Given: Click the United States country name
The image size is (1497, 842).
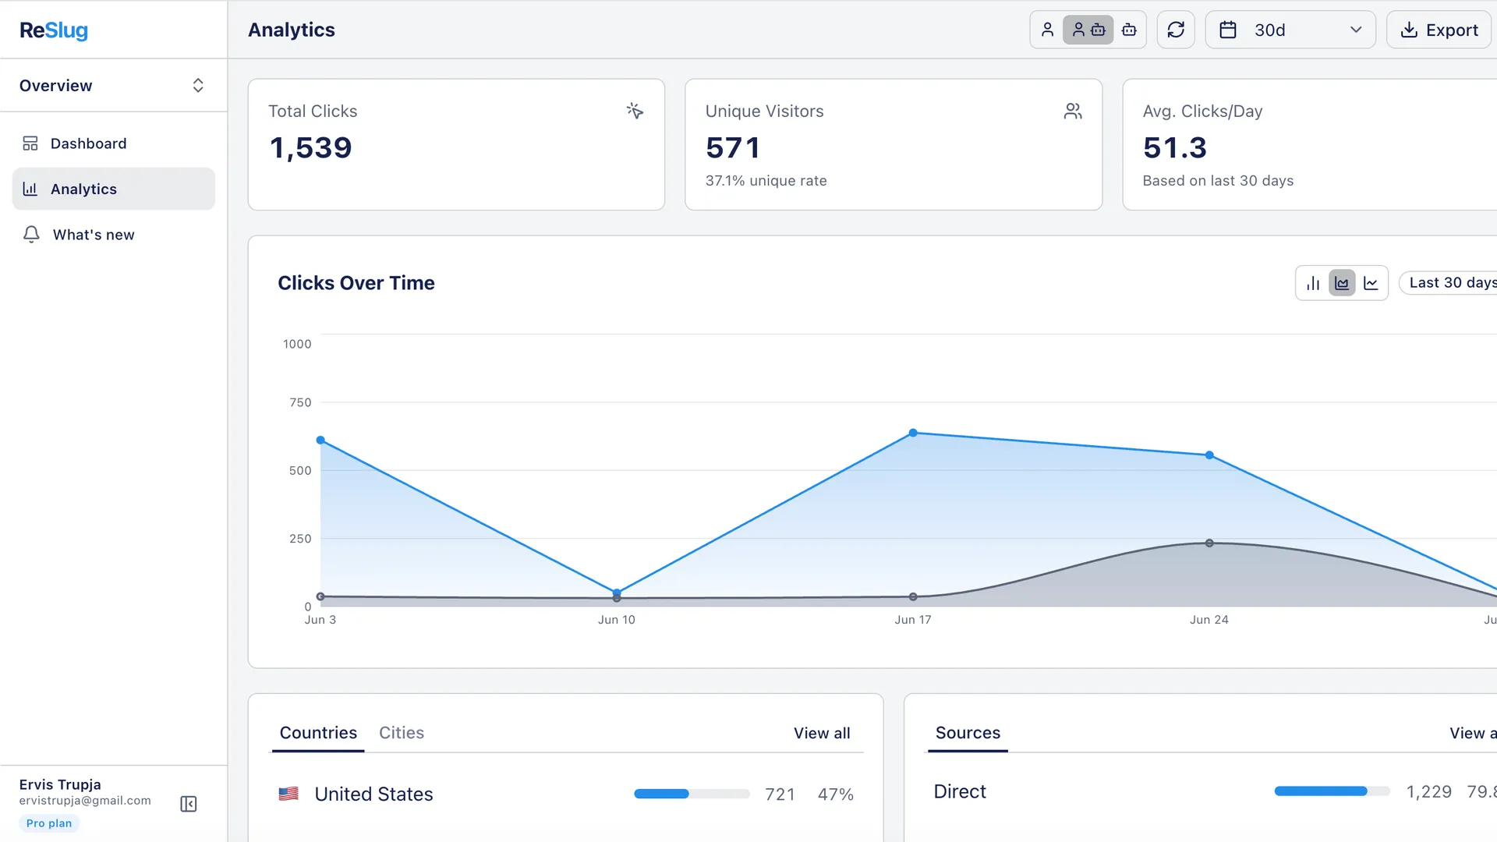Looking at the screenshot, I should (x=373, y=794).
